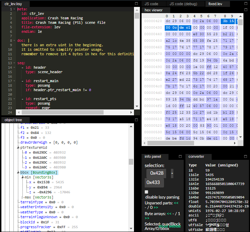250x232 pixels.
Task: Collapse the ptrTextureMid tree node
Action: pos(18,148)
